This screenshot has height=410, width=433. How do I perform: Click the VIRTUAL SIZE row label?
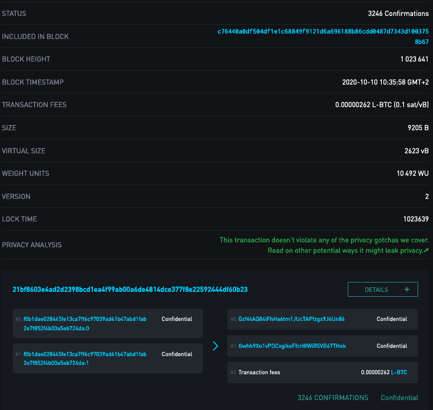[24, 151]
